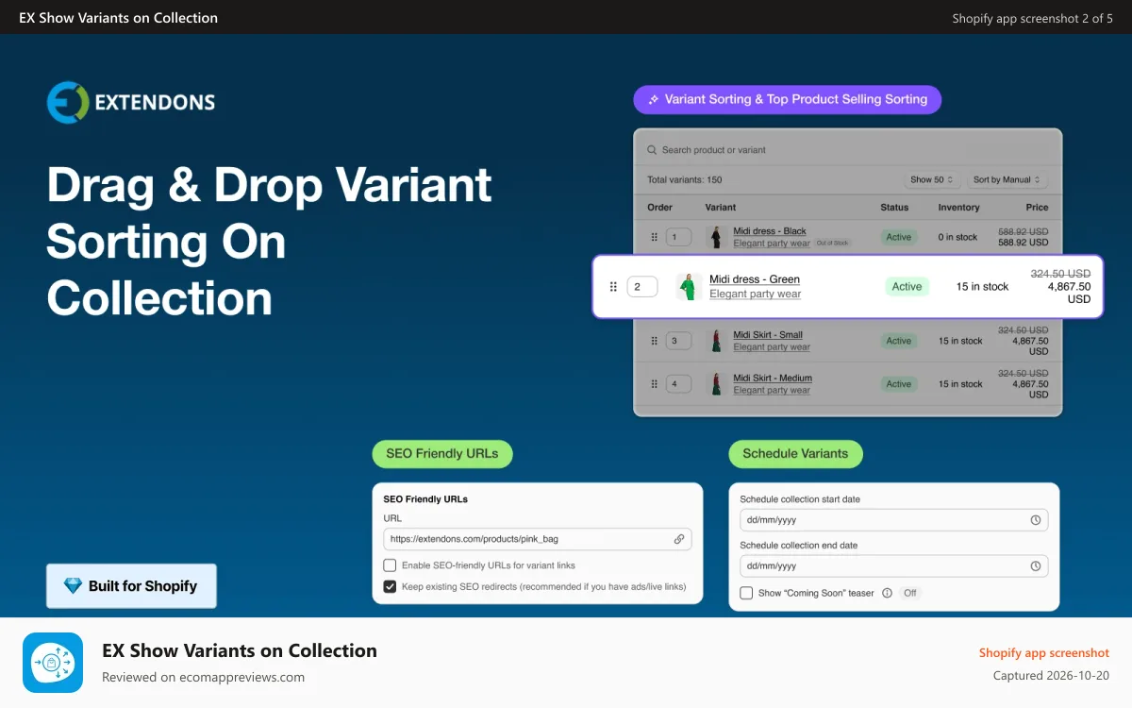The height and width of the screenshot is (708, 1132).
Task: Open the Midi Skirt - Small link
Action: pos(768,334)
